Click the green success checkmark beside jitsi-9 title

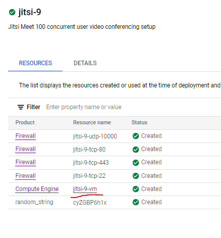click(12, 12)
